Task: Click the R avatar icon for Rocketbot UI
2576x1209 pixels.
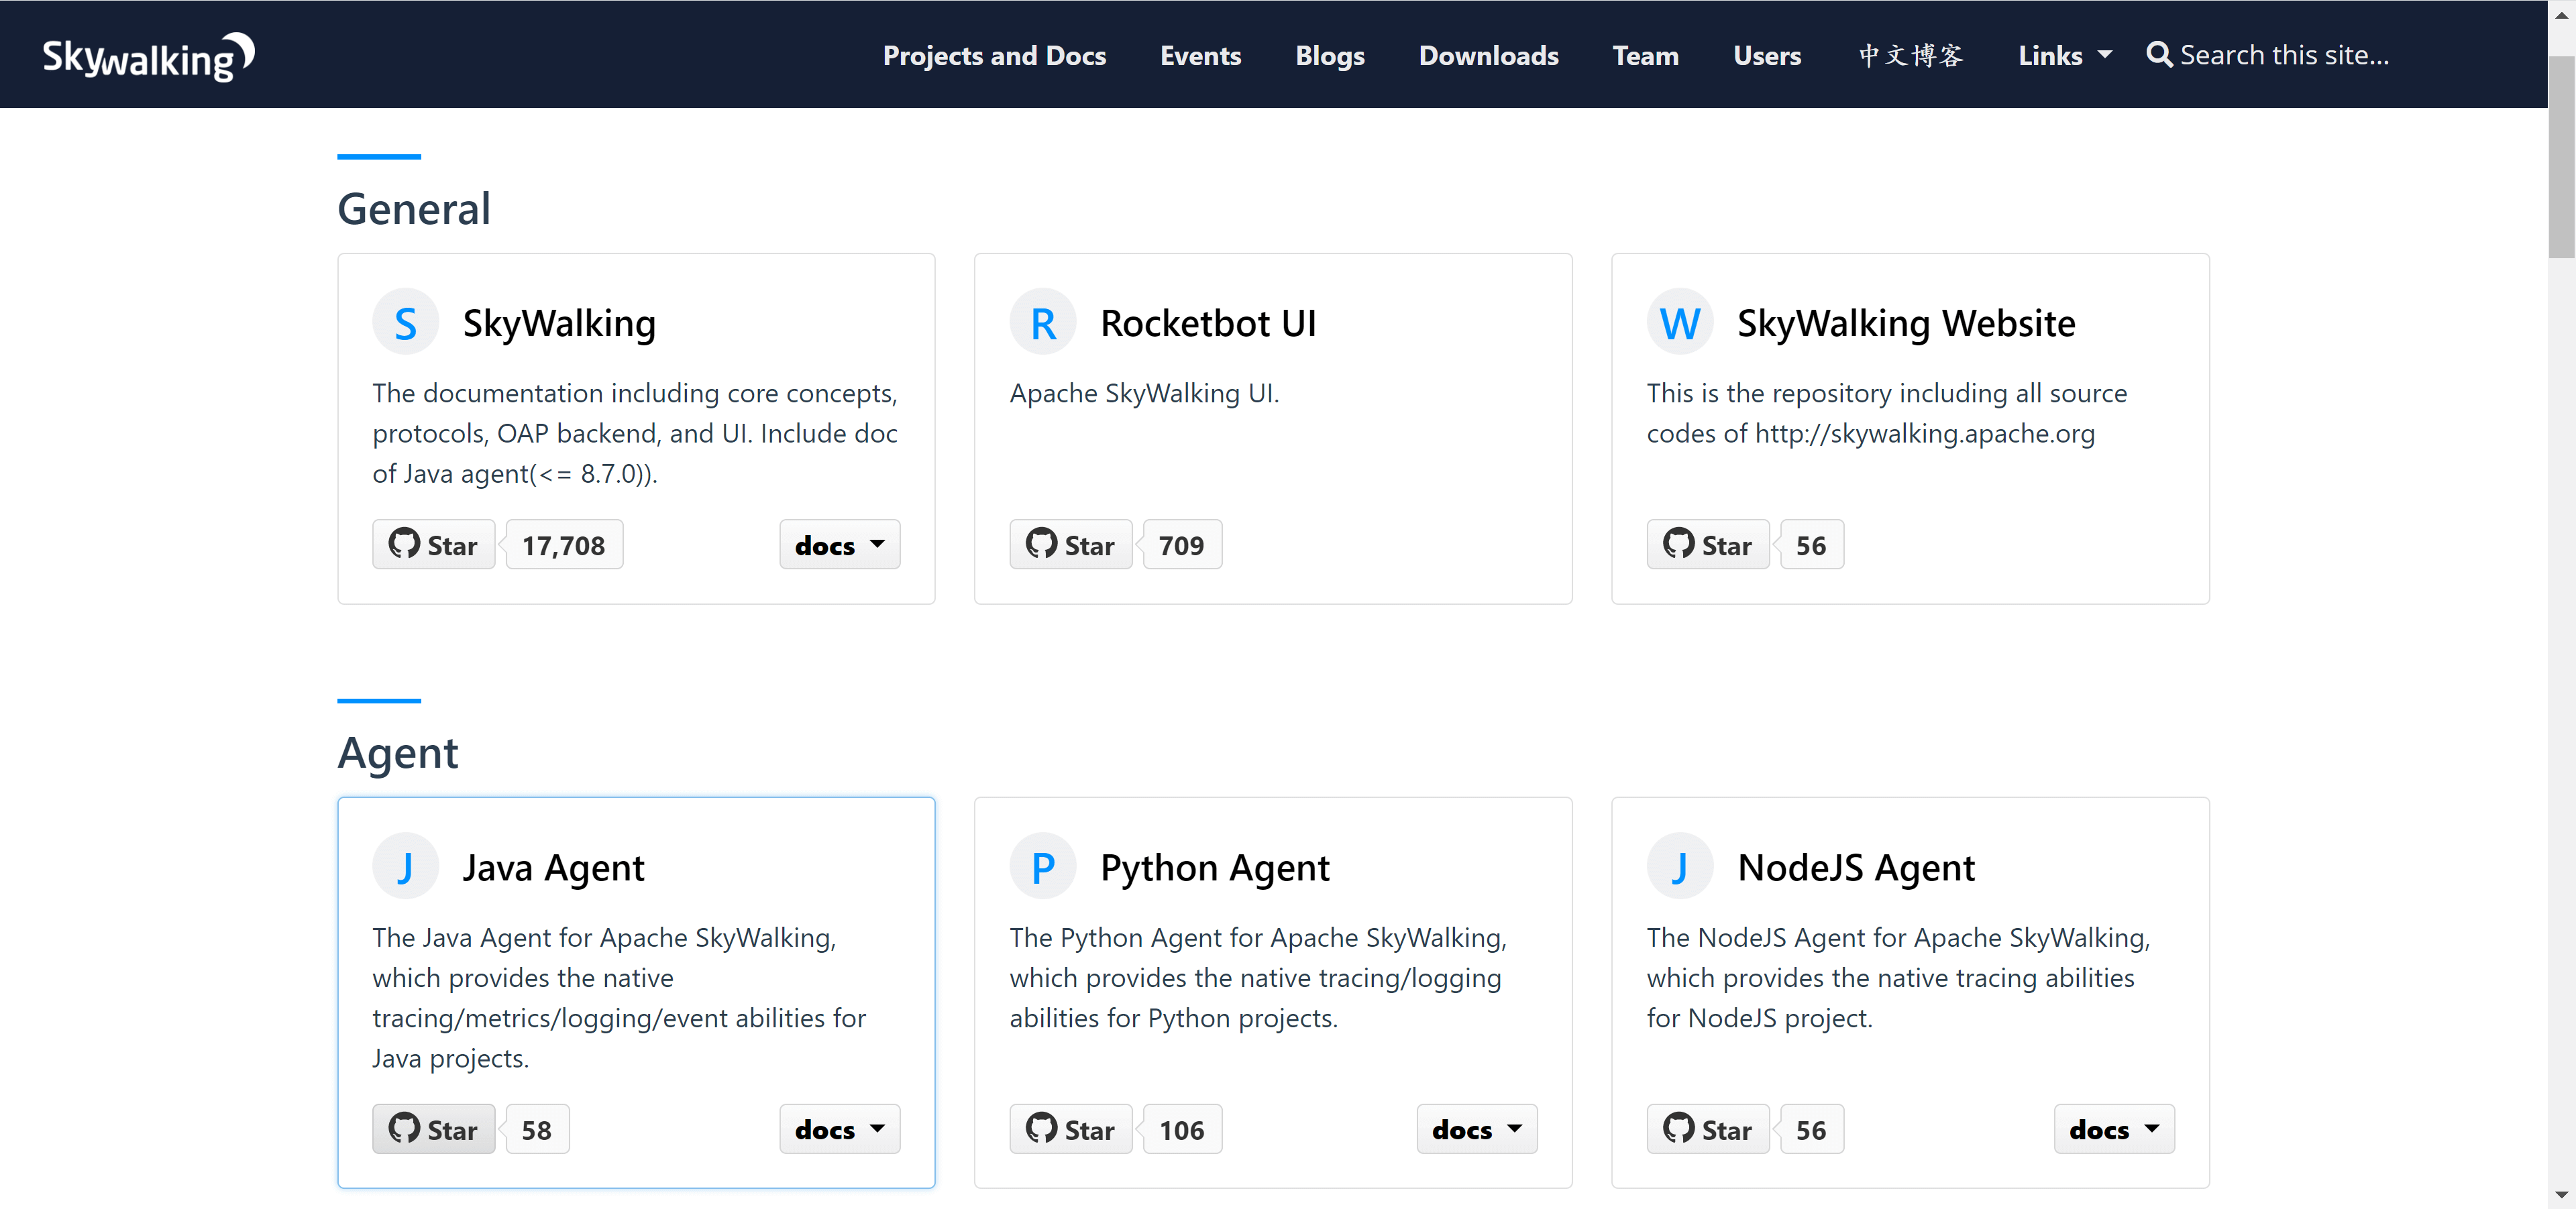Action: tap(1042, 323)
